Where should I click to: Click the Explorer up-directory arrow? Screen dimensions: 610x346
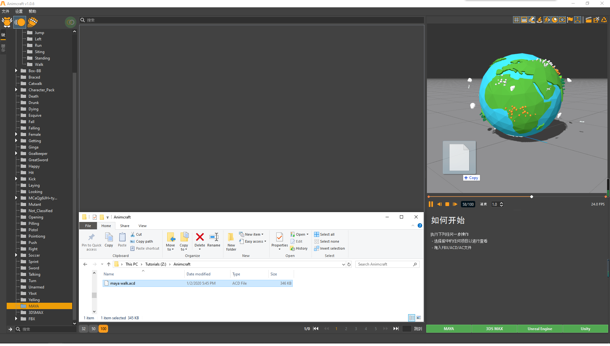(109, 264)
